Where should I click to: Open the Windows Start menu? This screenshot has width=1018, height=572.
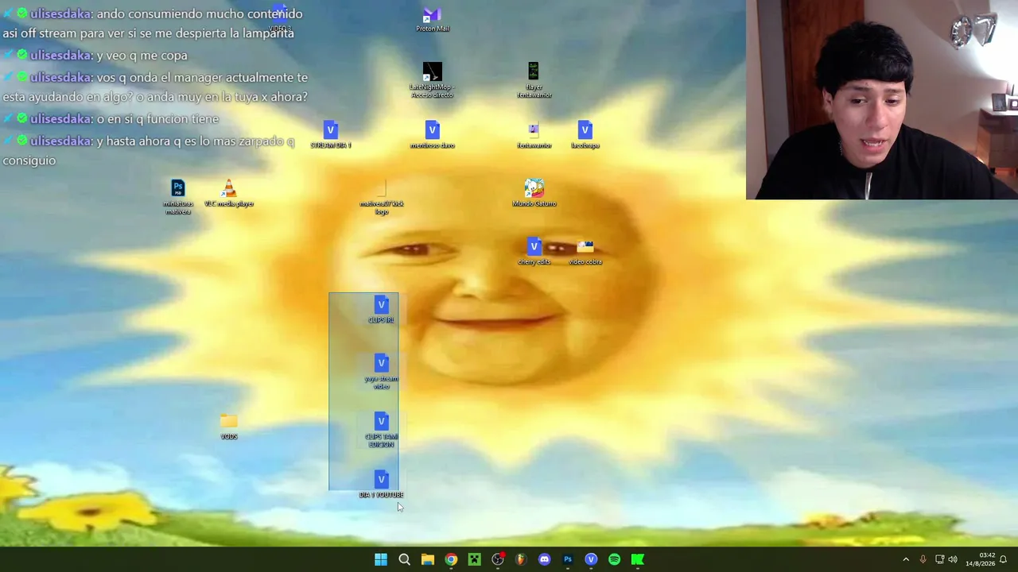(x=381, y=559)
